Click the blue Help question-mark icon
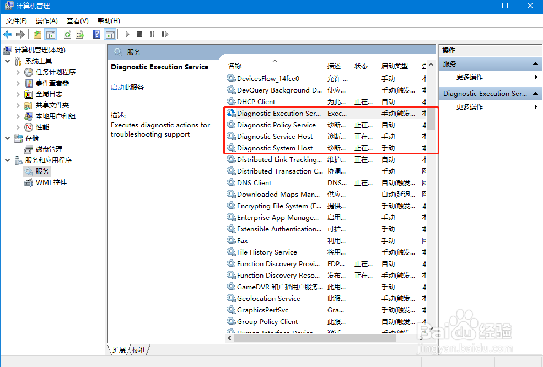The image size is (543, 367). 96,34
